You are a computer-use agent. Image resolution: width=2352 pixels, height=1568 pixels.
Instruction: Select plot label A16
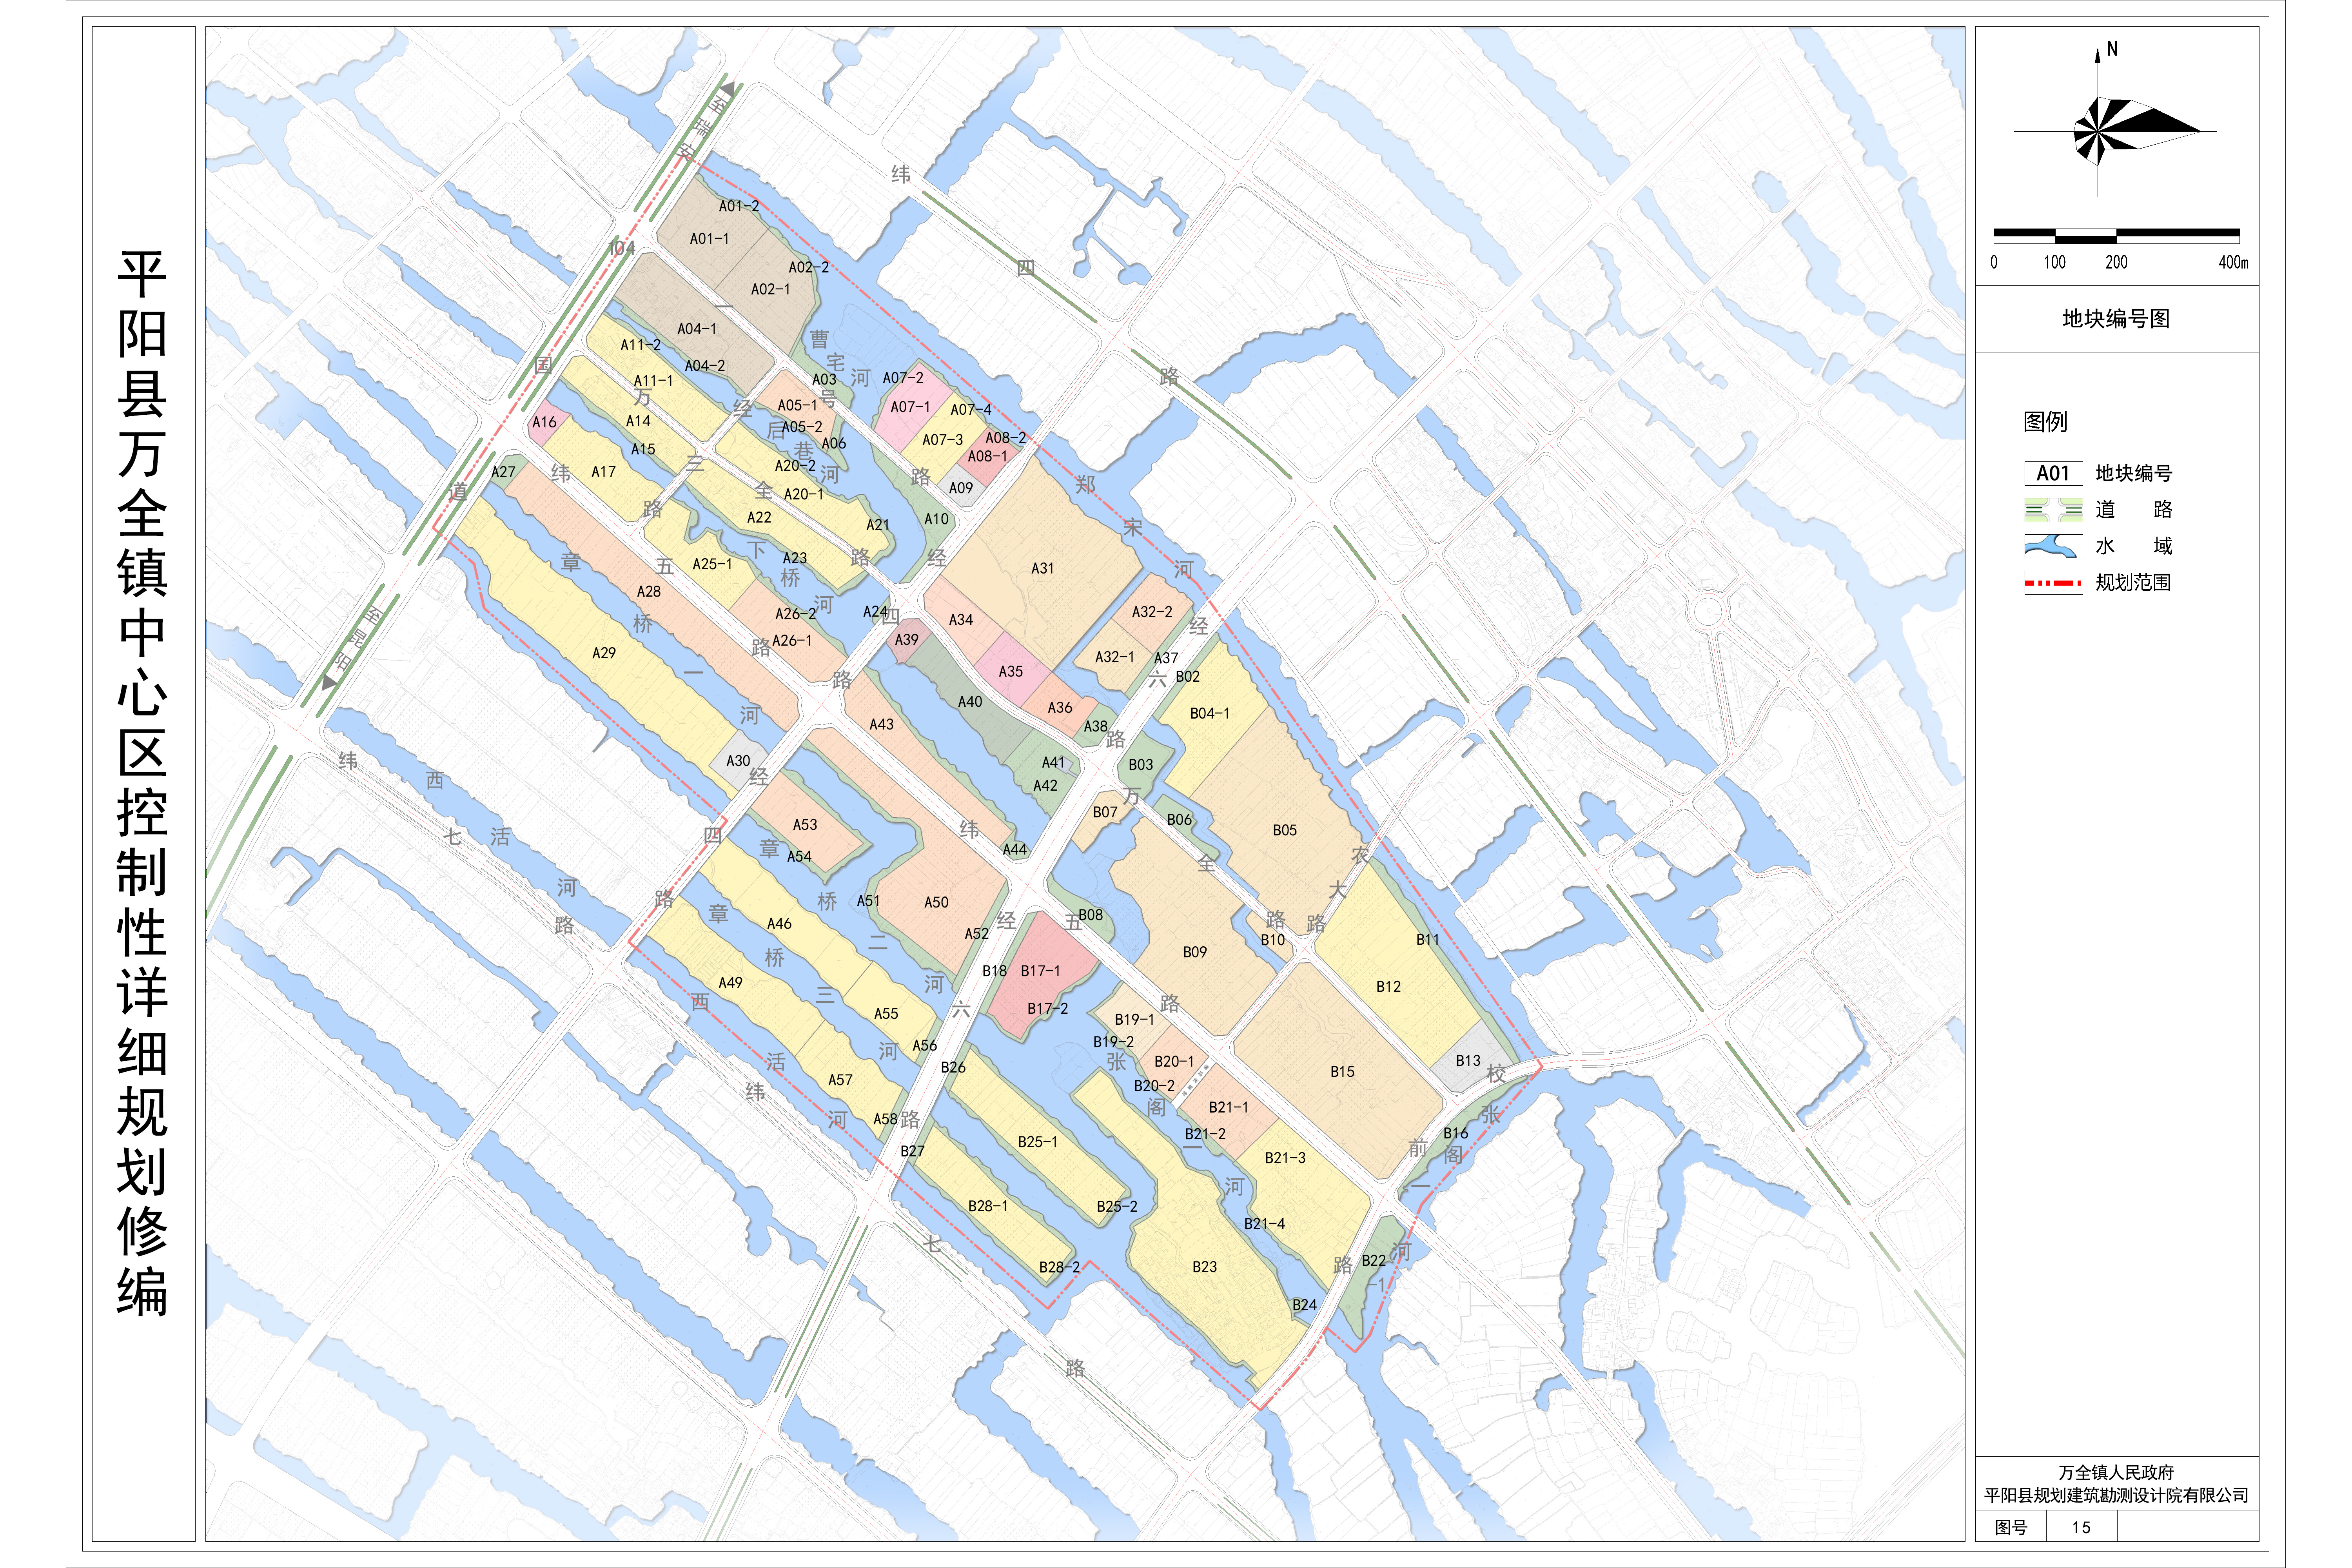(544, 422)
